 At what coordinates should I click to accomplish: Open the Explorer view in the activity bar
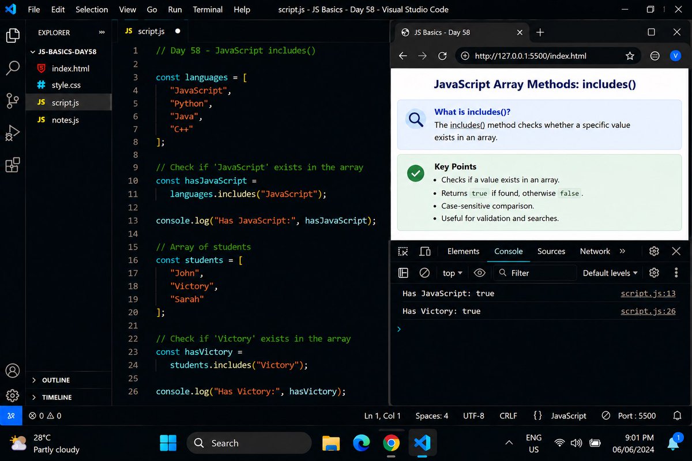13,36
